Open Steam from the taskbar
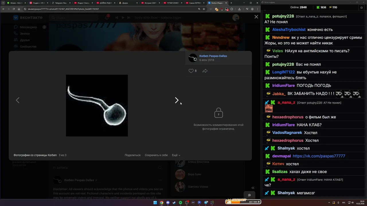Image resolution: width=367 pixels, height=206 pixels. tap(174, 203)
